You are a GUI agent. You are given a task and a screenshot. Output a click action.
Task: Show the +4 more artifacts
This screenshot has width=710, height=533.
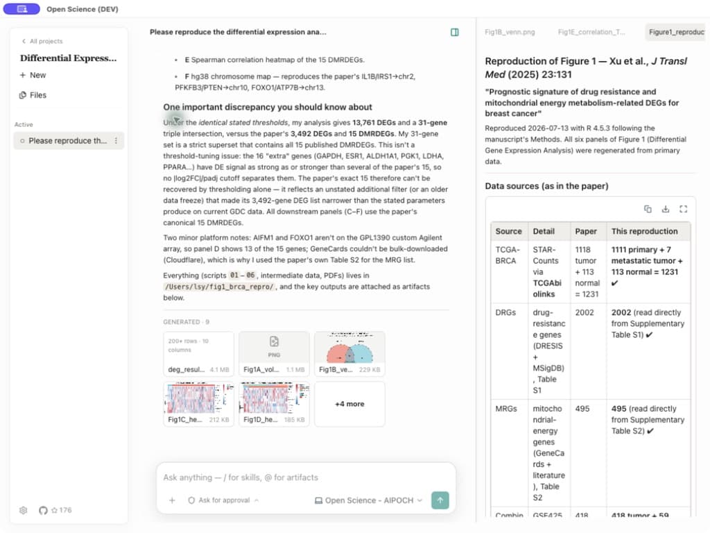coord(349,404)
